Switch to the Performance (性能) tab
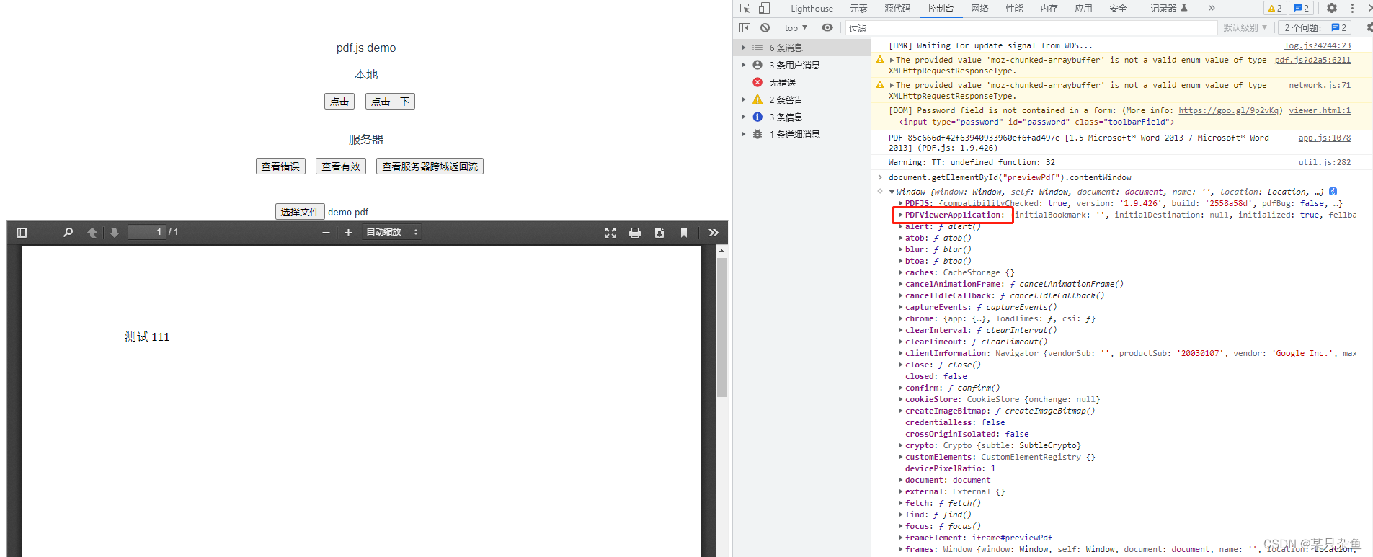This screenshot has height=557, width=1373. coord(1014,9)
